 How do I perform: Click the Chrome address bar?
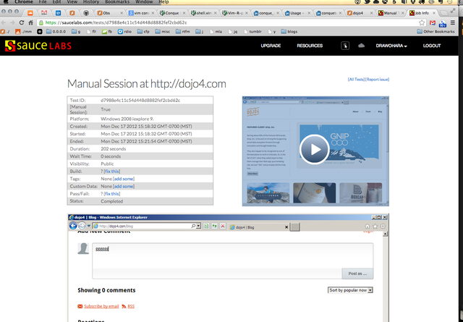[x=230, y=22]
